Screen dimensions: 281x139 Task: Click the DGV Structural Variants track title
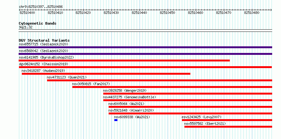[x=44, y=40]
